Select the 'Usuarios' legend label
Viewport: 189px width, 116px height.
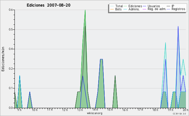(x=154, y=6)
